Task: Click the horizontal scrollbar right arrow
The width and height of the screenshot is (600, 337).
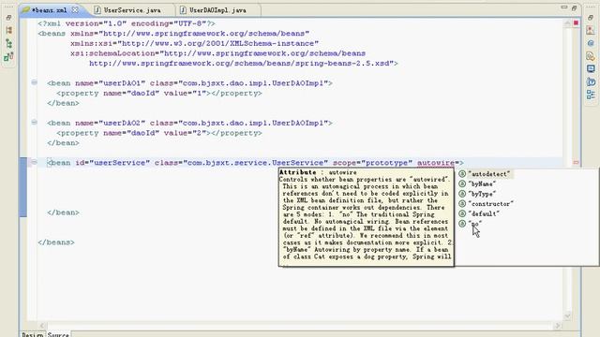Action: click(x=558, y=326)
